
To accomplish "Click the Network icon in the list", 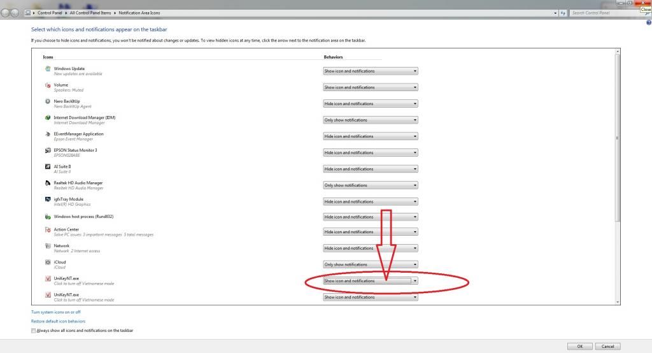I will coord(48,246).
